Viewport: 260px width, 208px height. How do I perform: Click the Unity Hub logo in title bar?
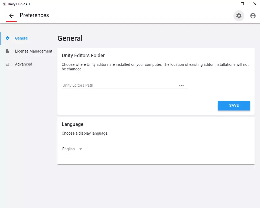click(4, 4)
